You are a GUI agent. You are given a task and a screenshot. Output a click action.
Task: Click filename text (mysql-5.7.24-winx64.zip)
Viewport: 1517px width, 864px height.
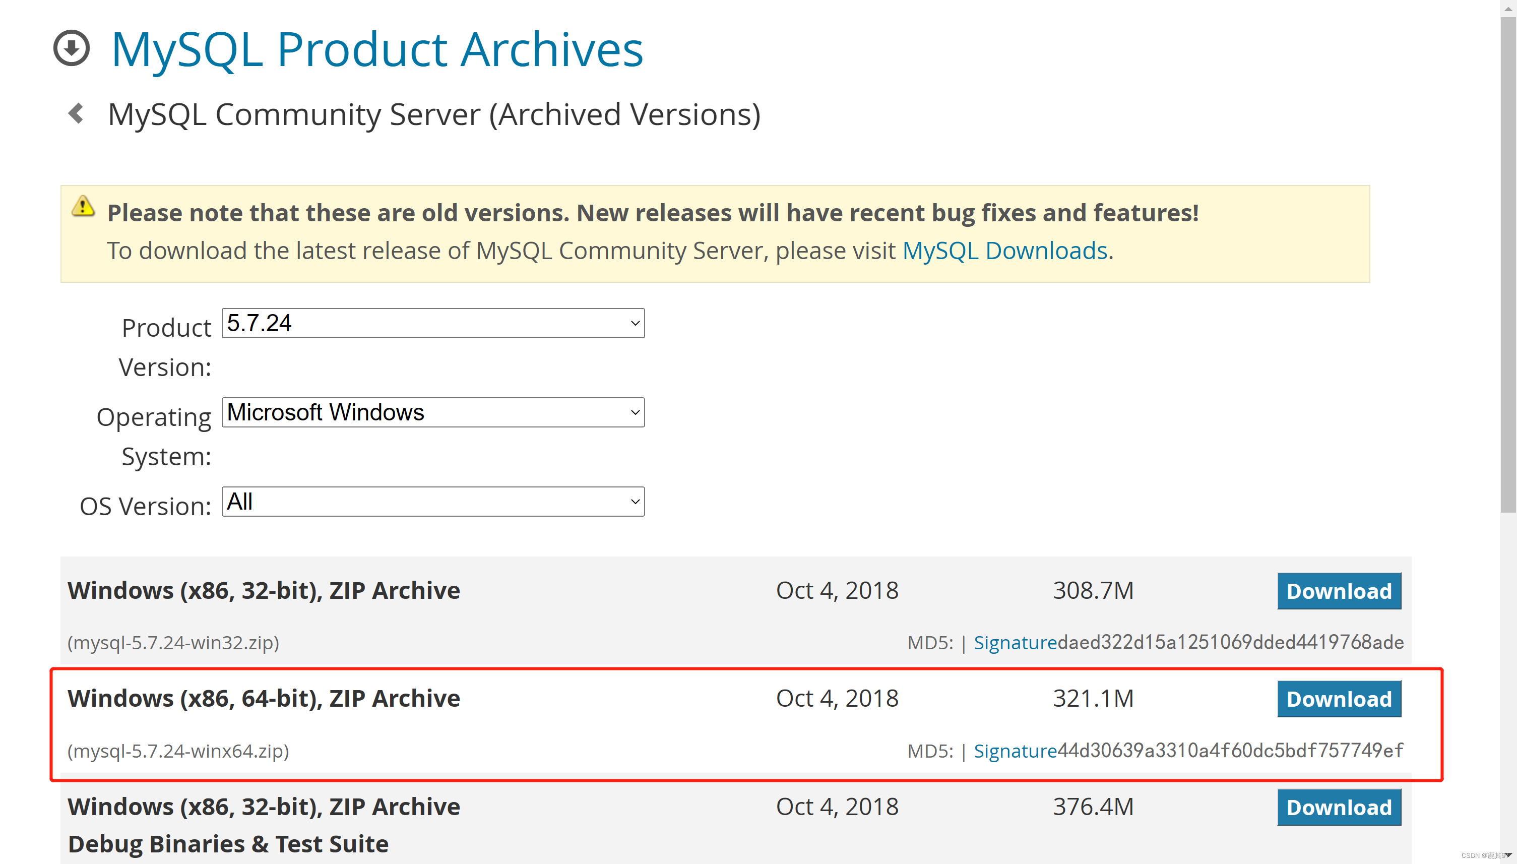(x=178, y=751)
